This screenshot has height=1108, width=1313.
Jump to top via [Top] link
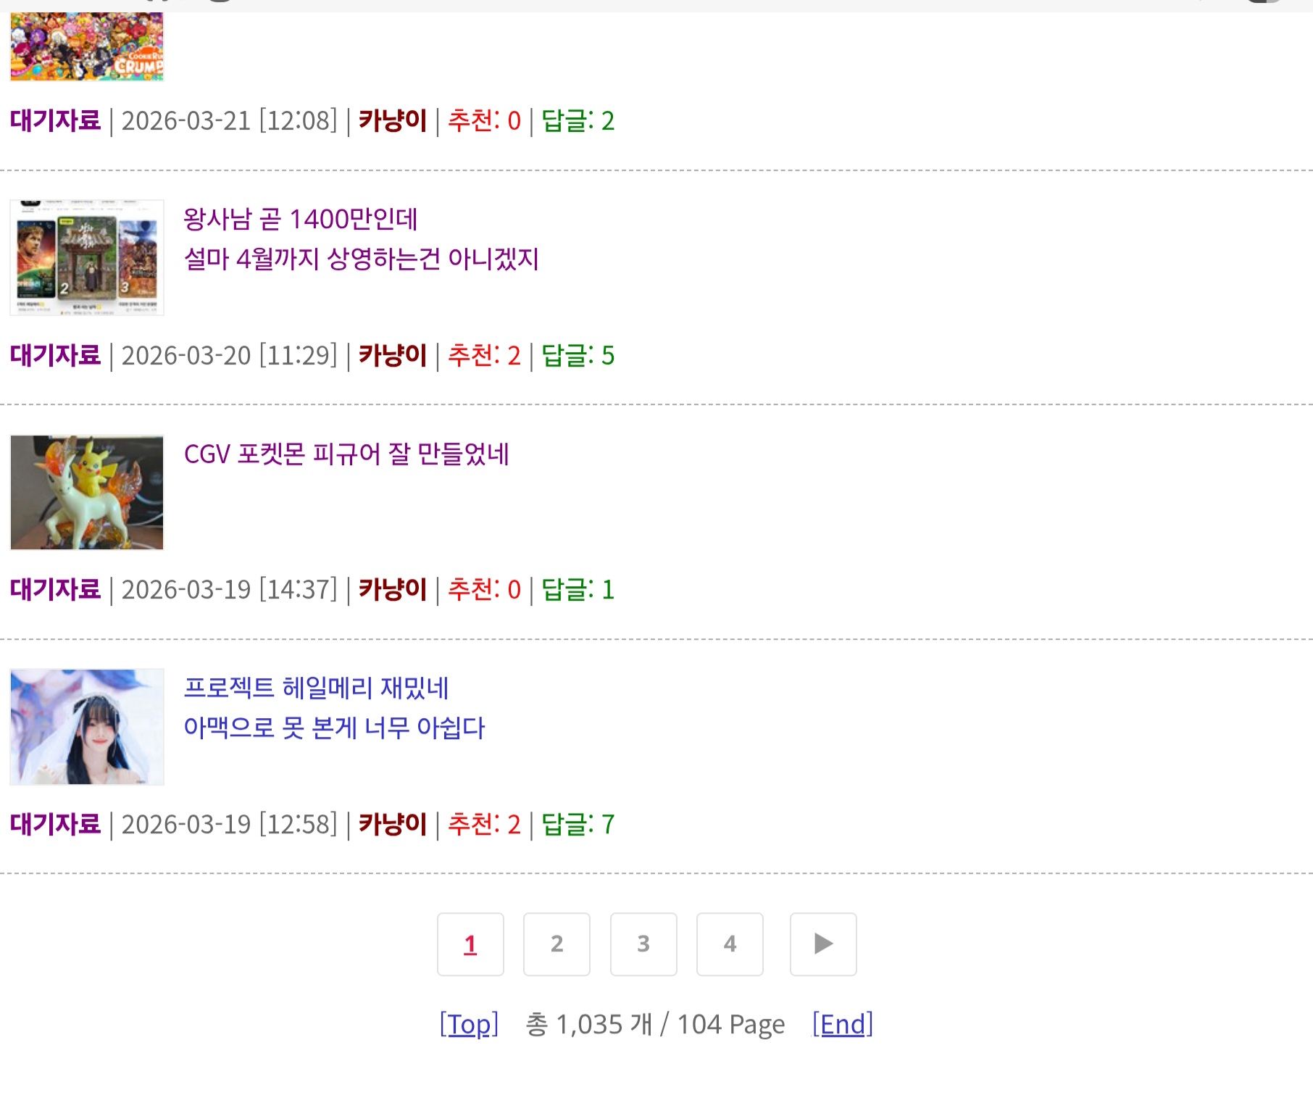point(469,1024)
